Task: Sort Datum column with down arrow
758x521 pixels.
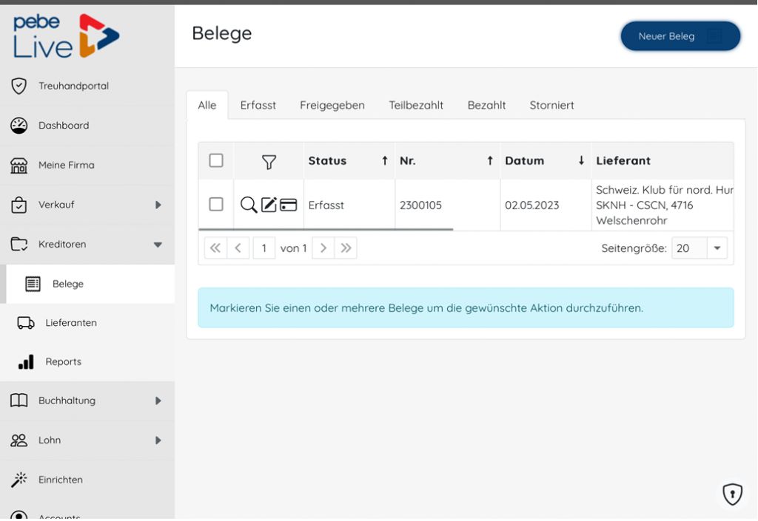Action: coord(582,160)
